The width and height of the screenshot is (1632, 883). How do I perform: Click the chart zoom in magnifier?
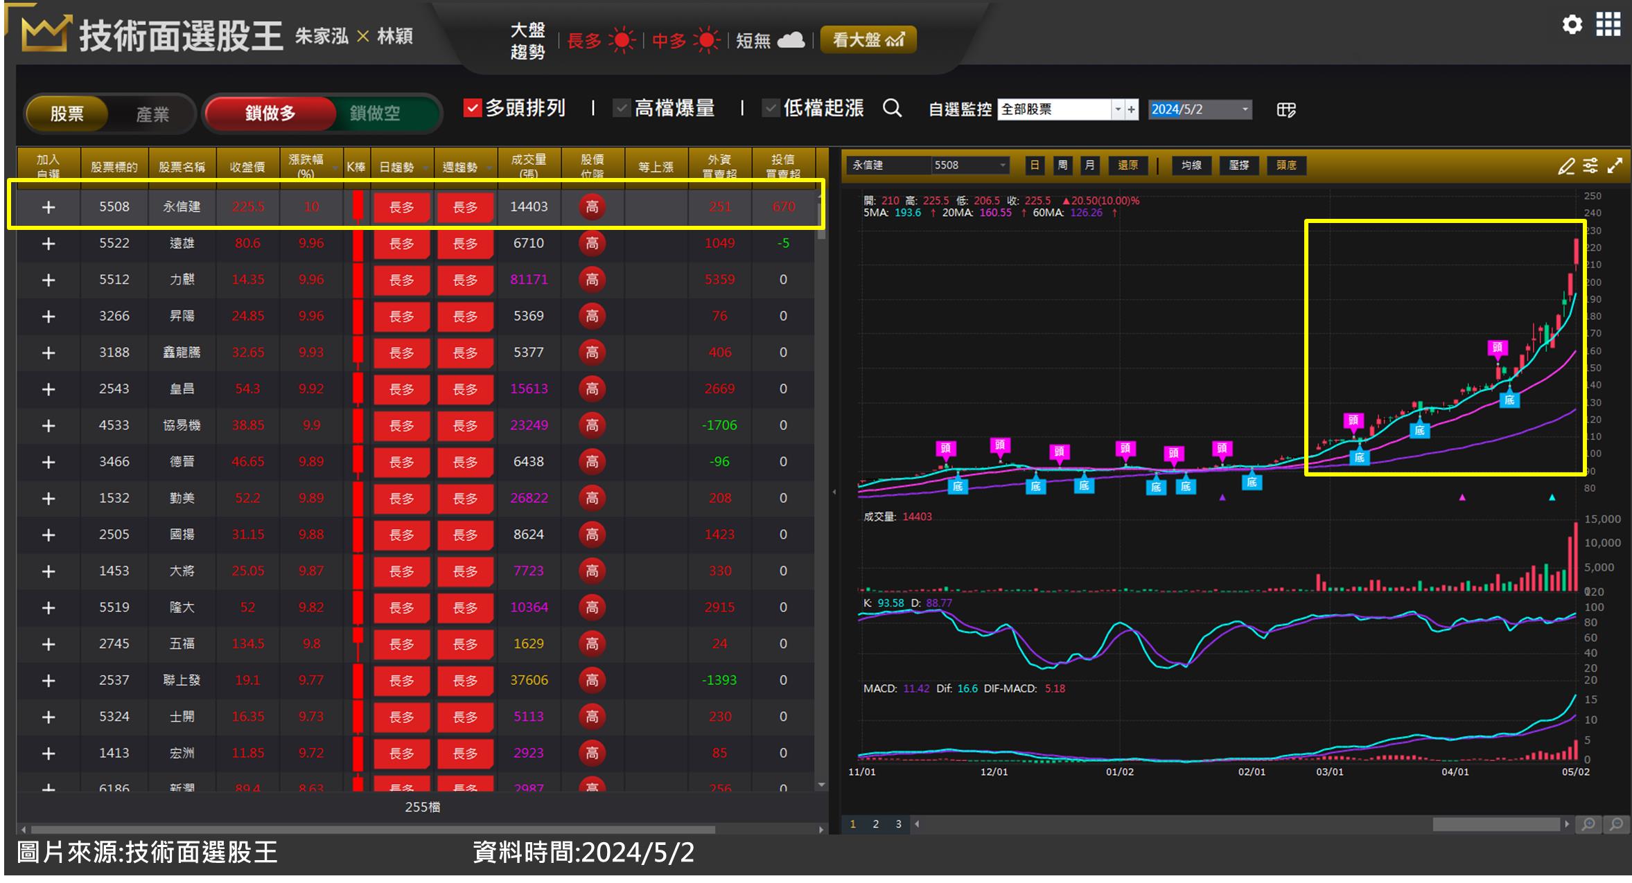point(1588,824)
